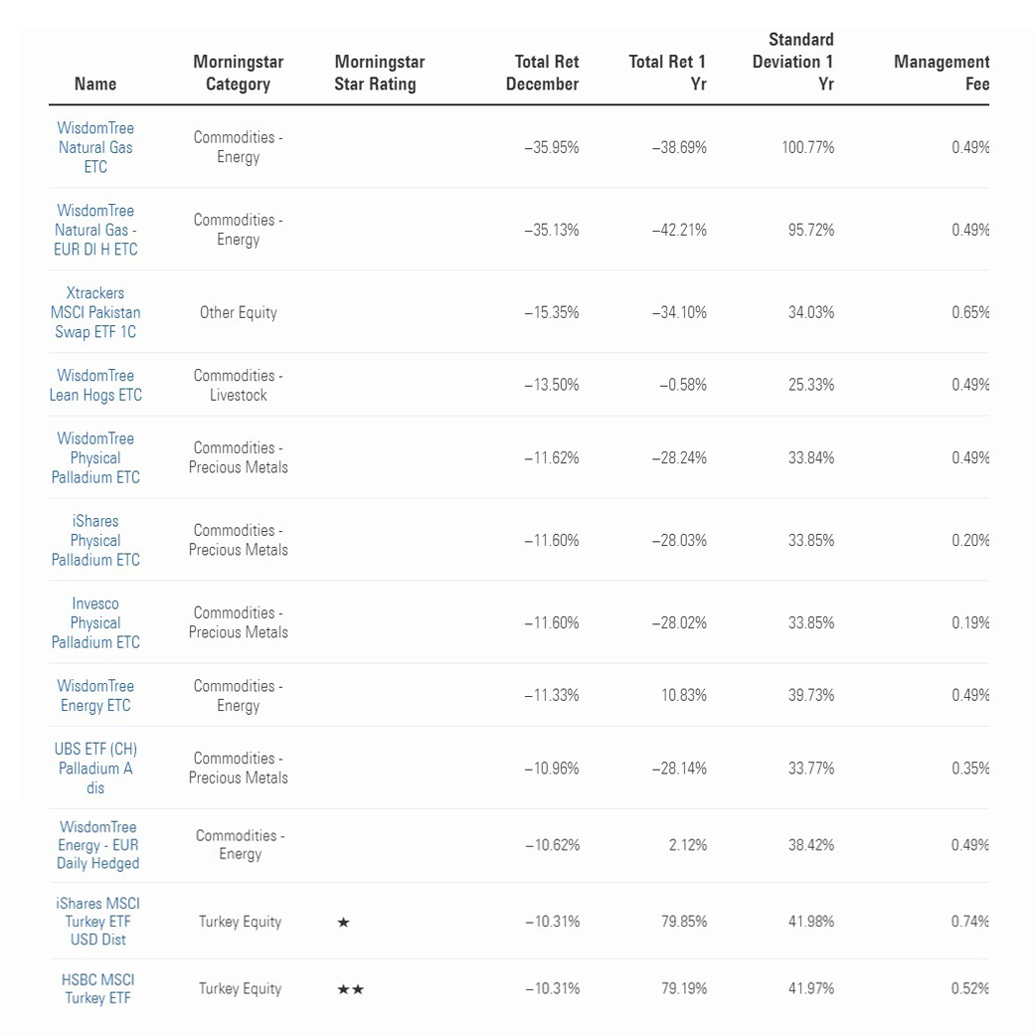Open the WisdomTree Energy ETC fund page
This screenshot has height=1035, width=1035.
click(95, 695)
